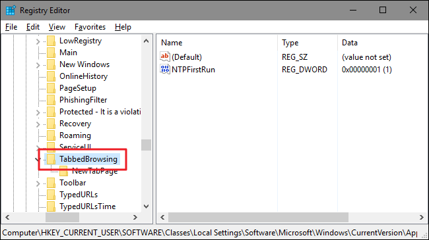Viewport: 429px width, 240px height.
Task: Select the Main key label
Action: click(x=68, y=53)
